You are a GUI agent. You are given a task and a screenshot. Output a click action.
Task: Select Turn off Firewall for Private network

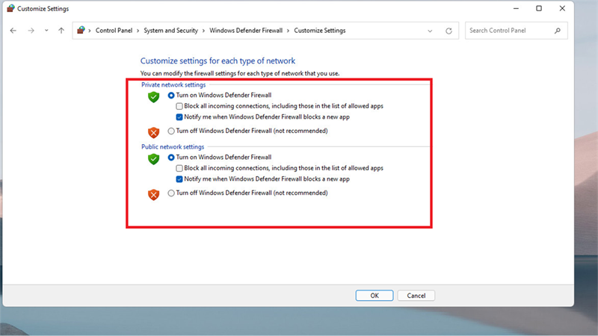(171, 131)
